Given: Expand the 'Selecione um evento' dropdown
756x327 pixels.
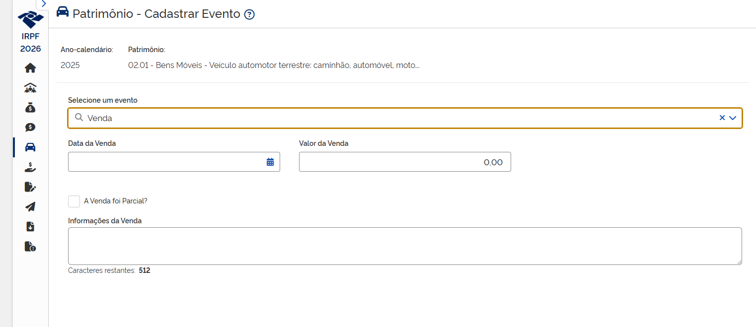Looking at the screenshot, I should 733,118.
